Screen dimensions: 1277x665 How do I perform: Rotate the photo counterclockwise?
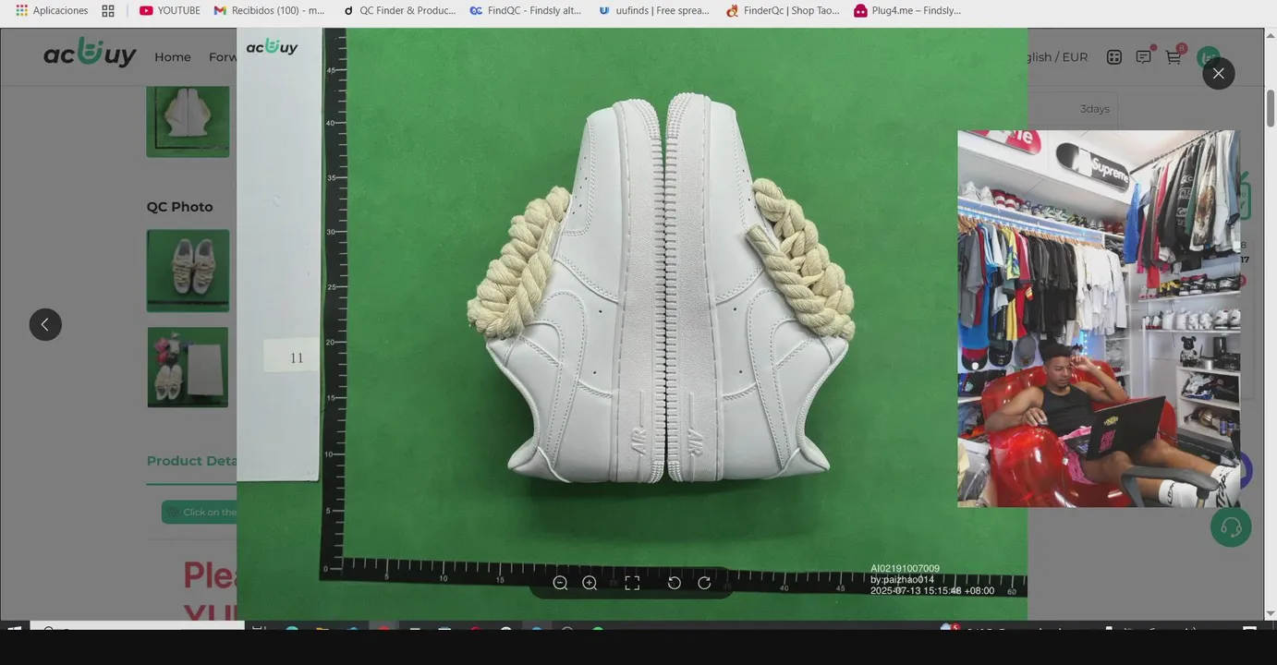coord(675,583)
